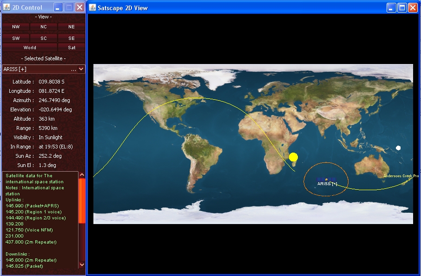This screenshot has height=276, width=421.
Task: Click the white moon marker over the Pacific
Action: [398, 148]
